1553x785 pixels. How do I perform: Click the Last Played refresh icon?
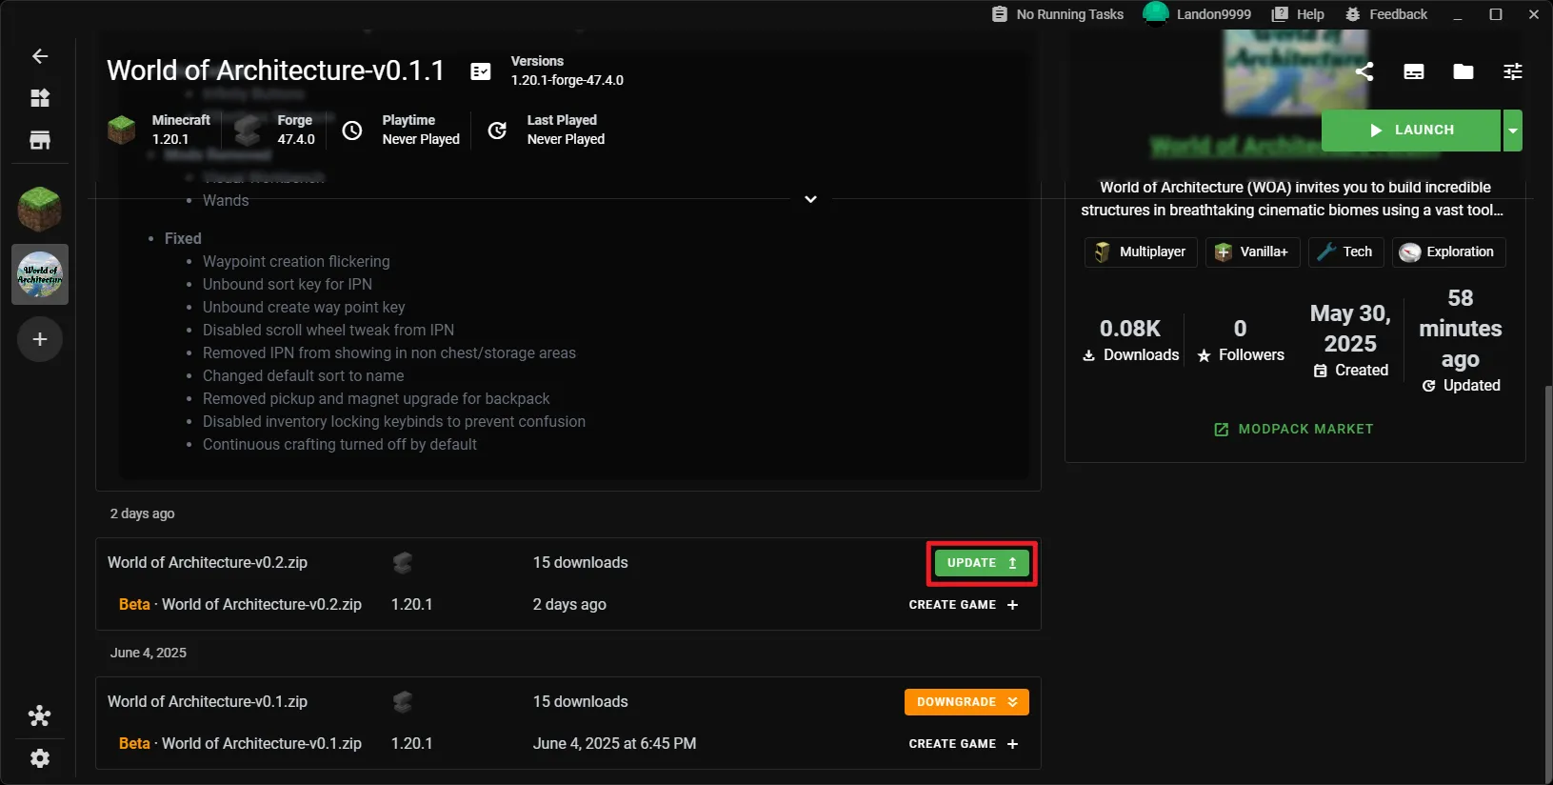click(x=497, y=131)
